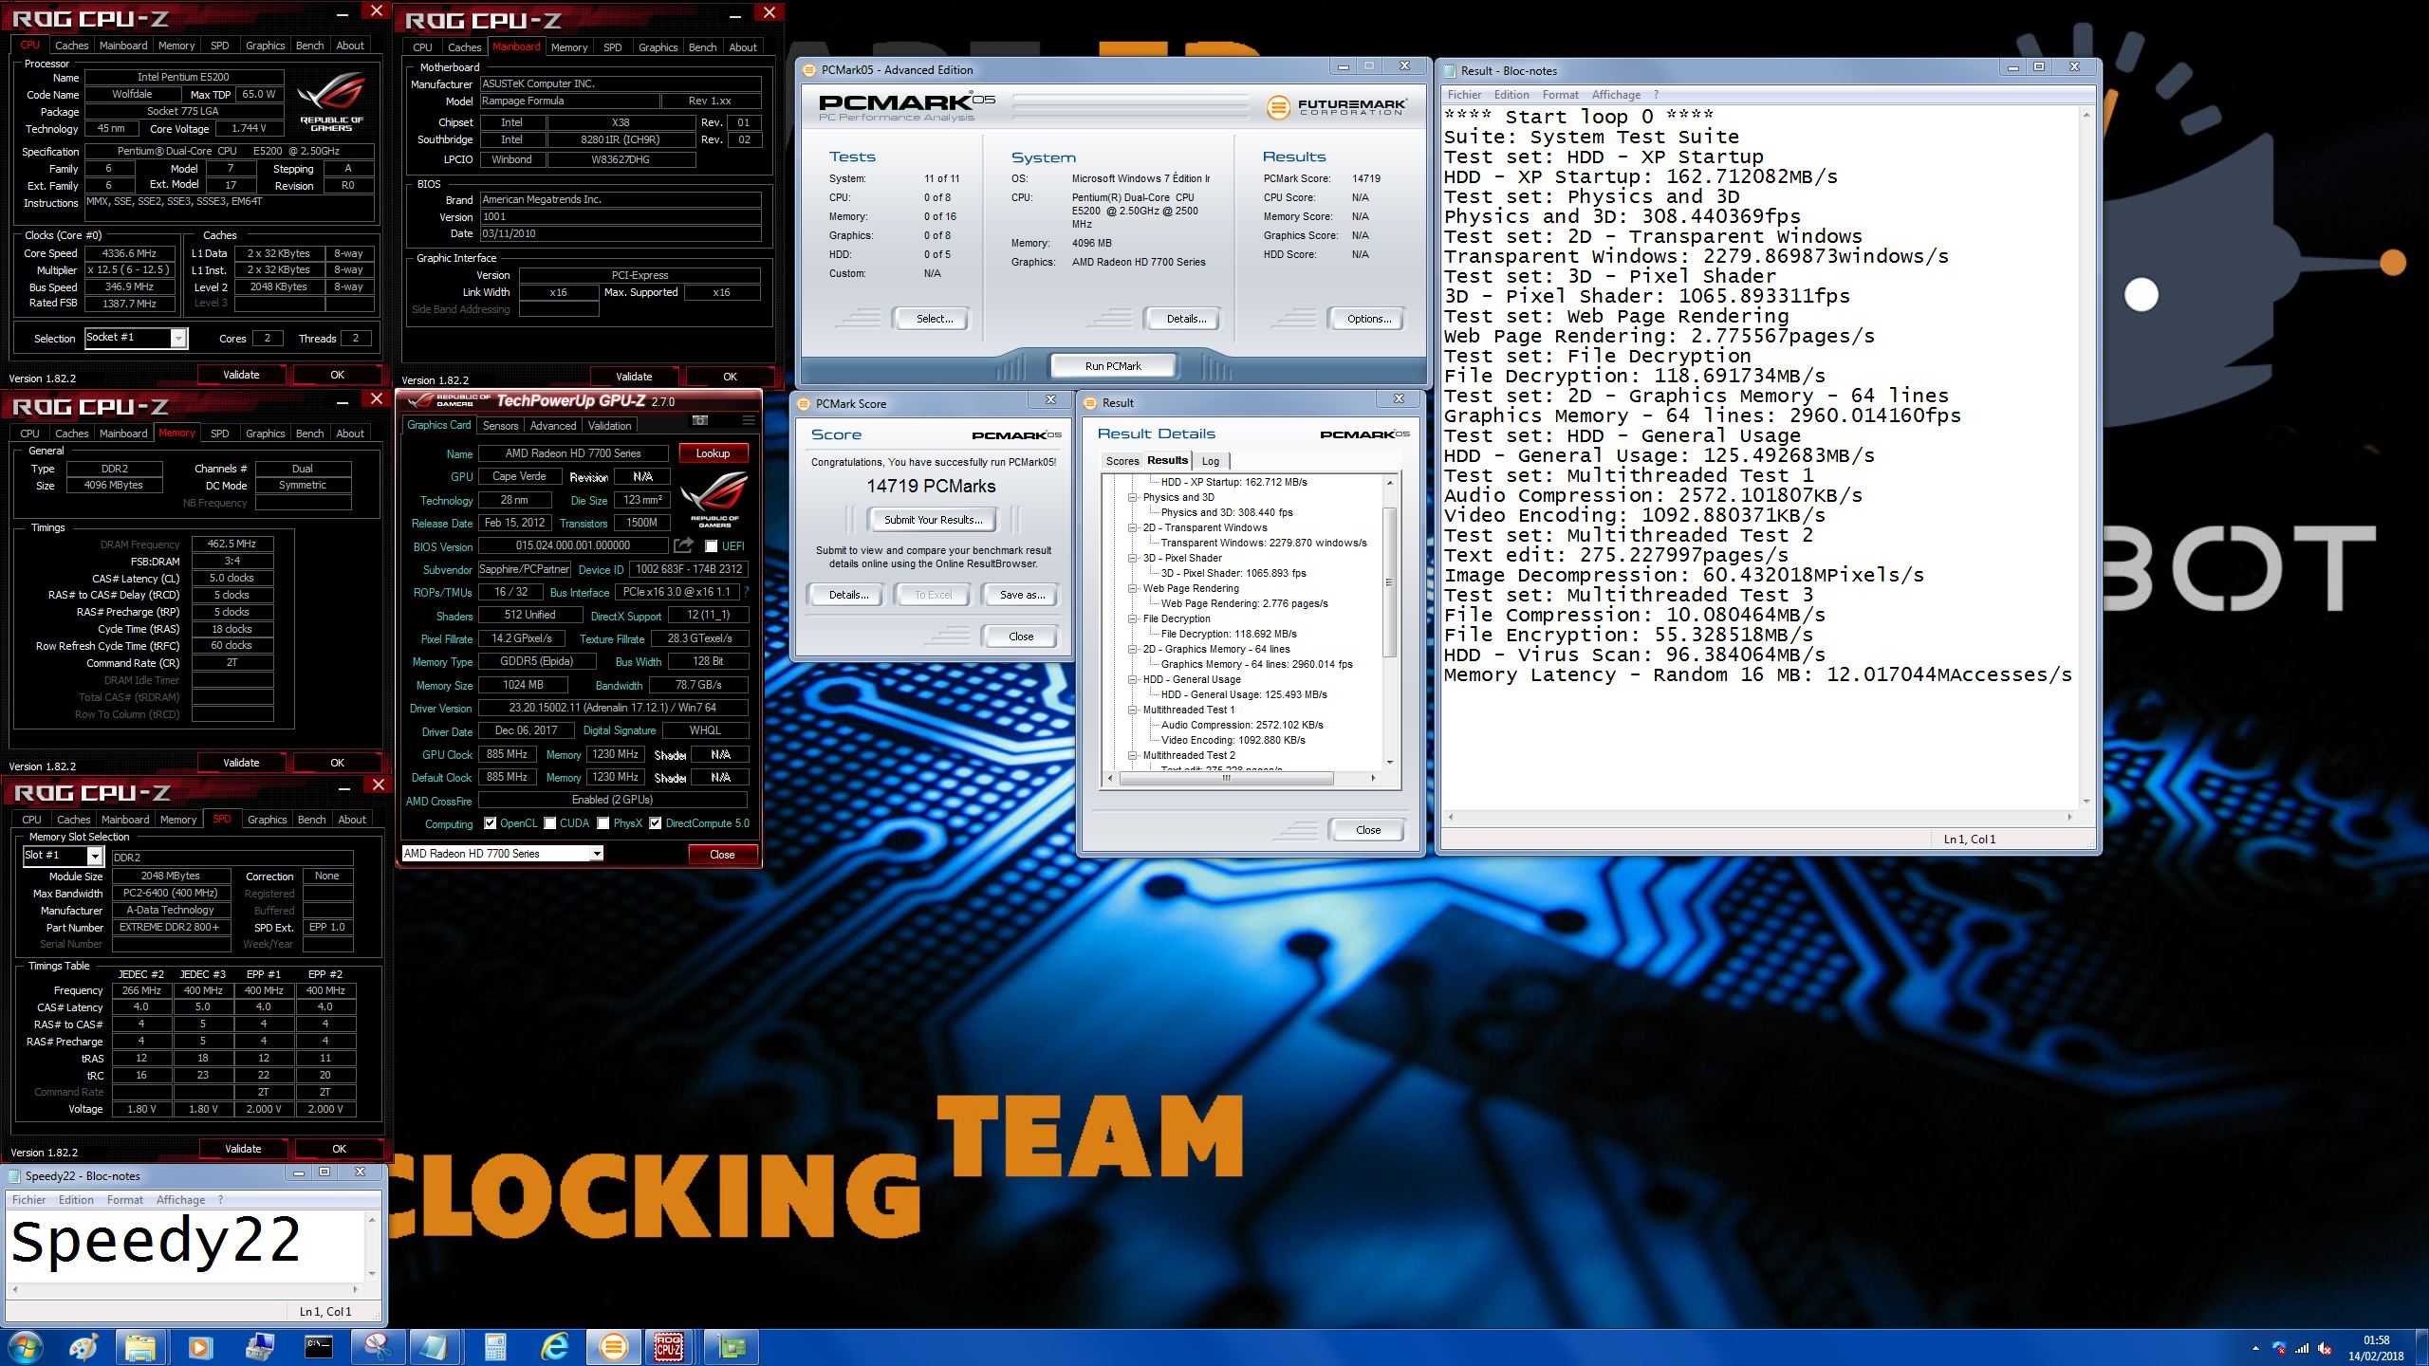The height and width of the screenshot is (1366, 2429).
Task: Open the Socket #1 selection dropdown
Action: pyautogui.click(x=177, y=338)
